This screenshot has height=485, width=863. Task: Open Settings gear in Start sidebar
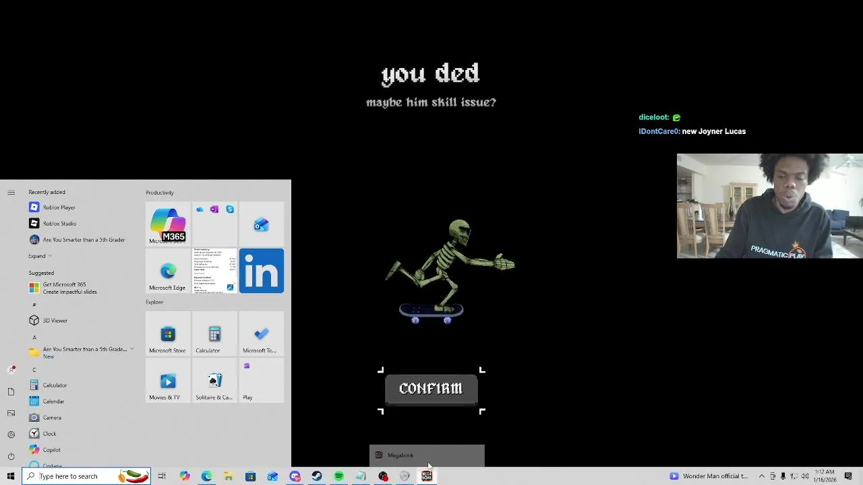click(11, 434)
